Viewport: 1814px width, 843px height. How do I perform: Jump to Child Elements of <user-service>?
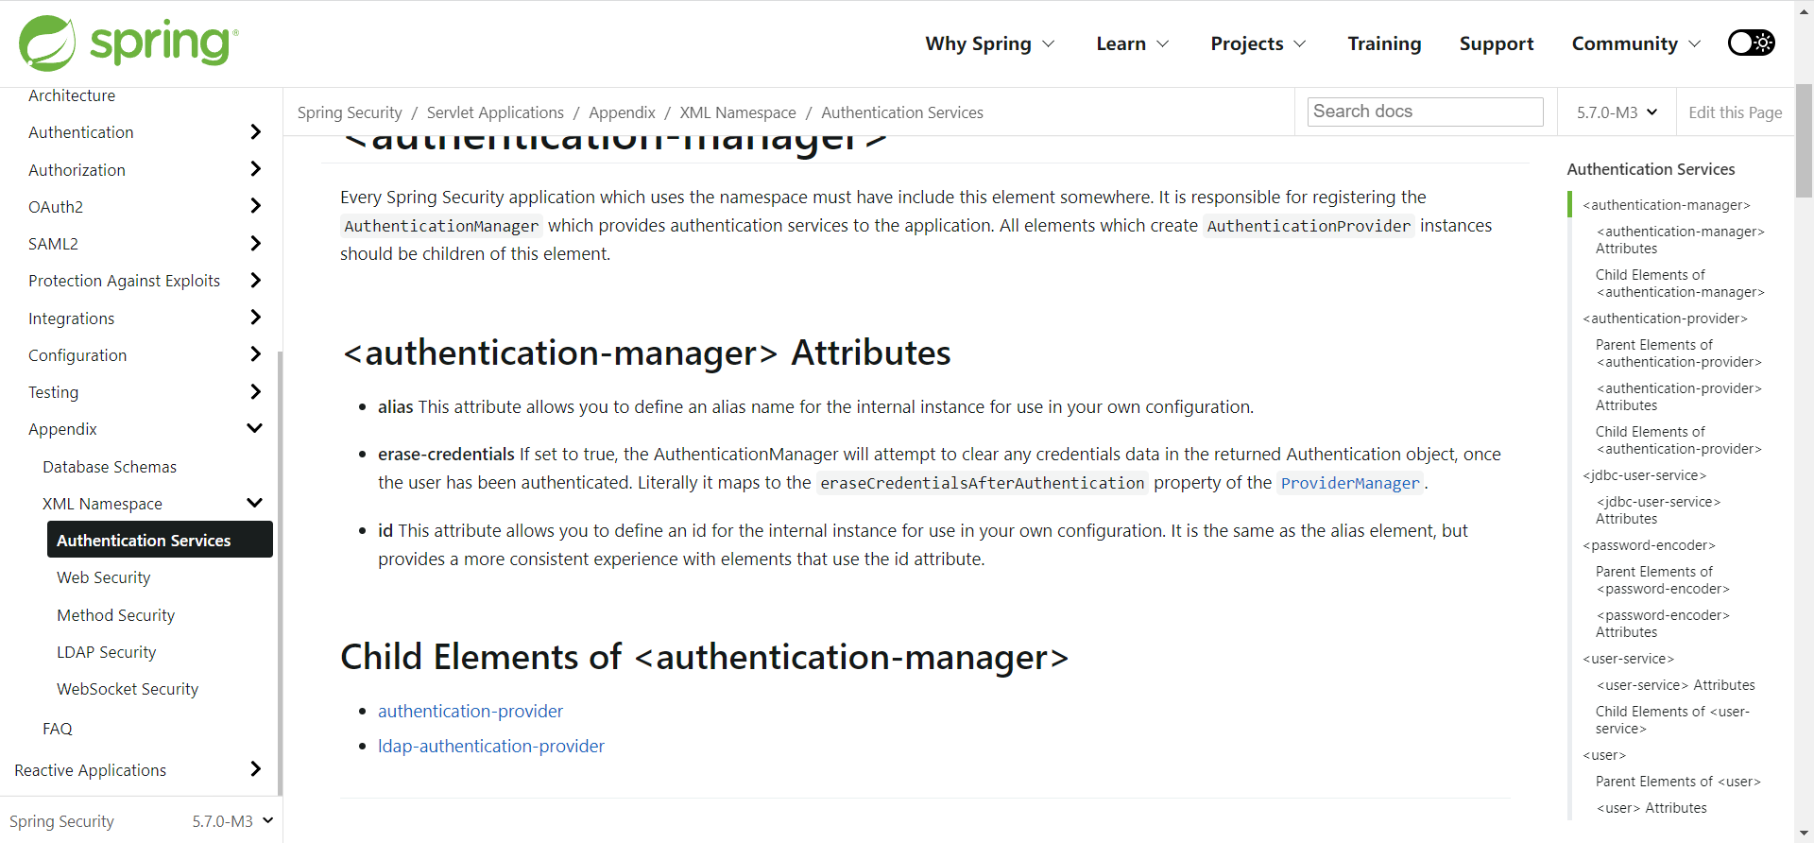click(x=1672, y=720)
